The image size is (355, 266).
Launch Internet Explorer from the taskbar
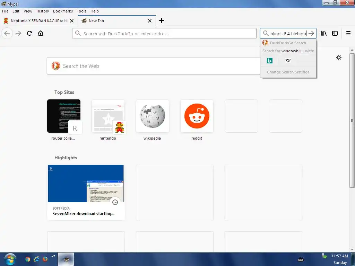tap(36, 259)
